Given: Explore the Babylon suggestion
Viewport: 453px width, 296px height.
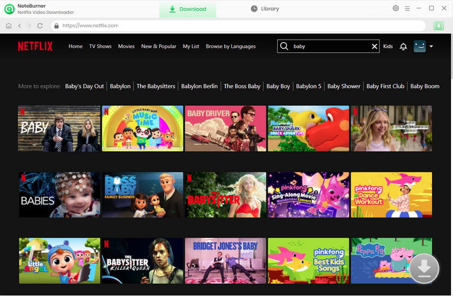Looking at the screenshot, I should tap(120, 86).
